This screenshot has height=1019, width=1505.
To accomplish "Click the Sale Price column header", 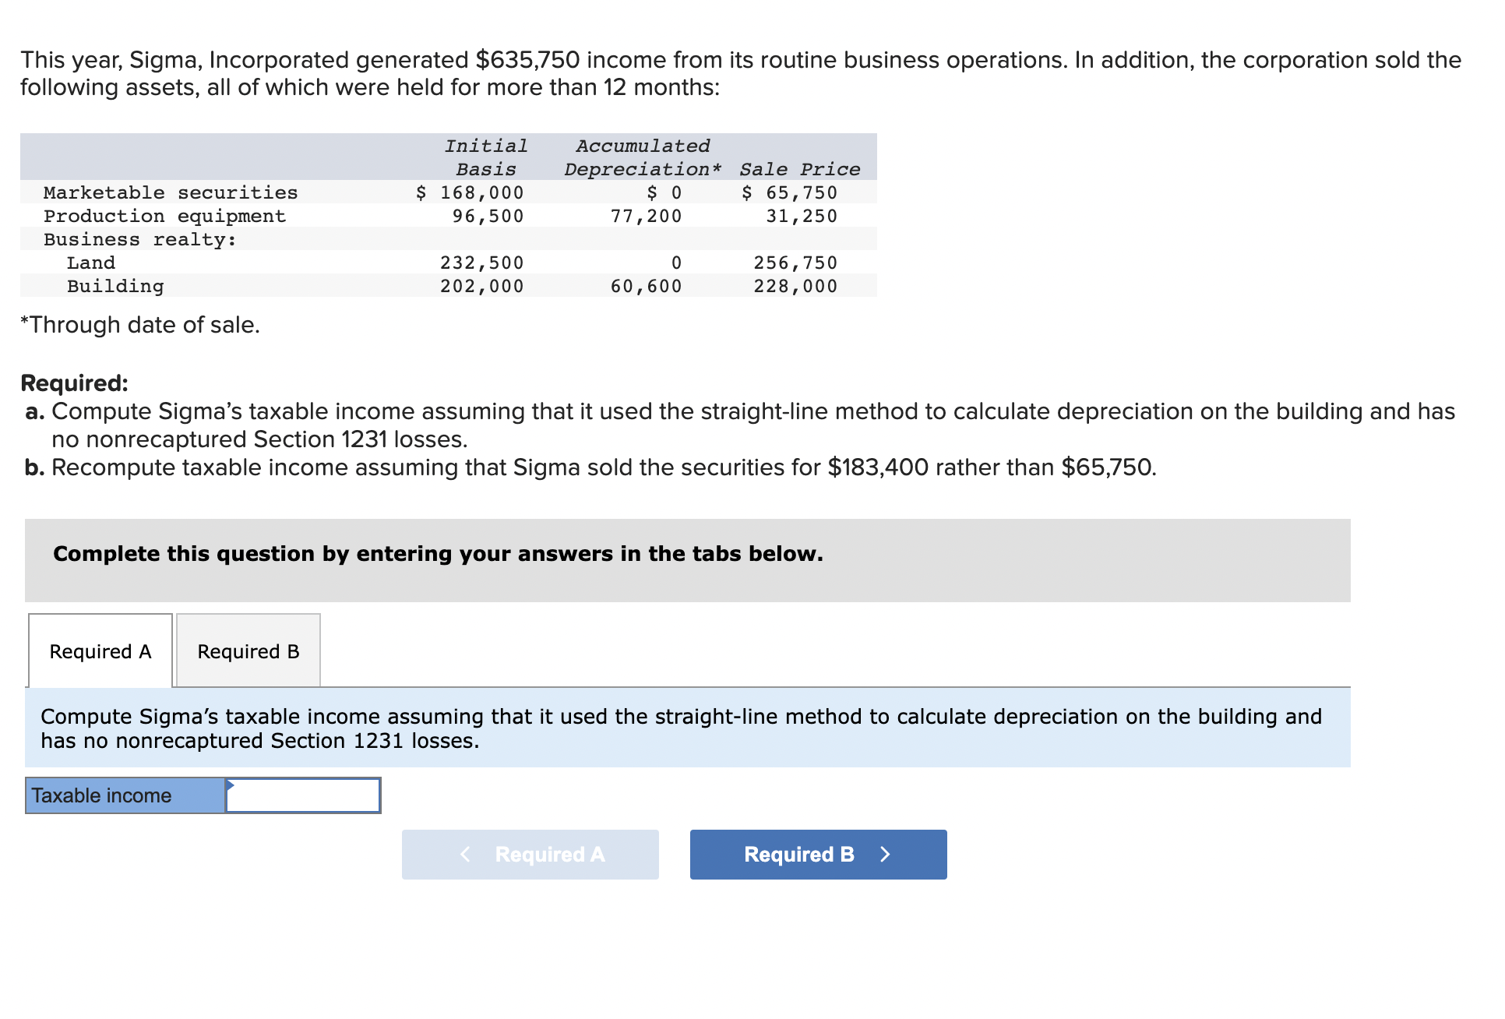I will (799, 169).
